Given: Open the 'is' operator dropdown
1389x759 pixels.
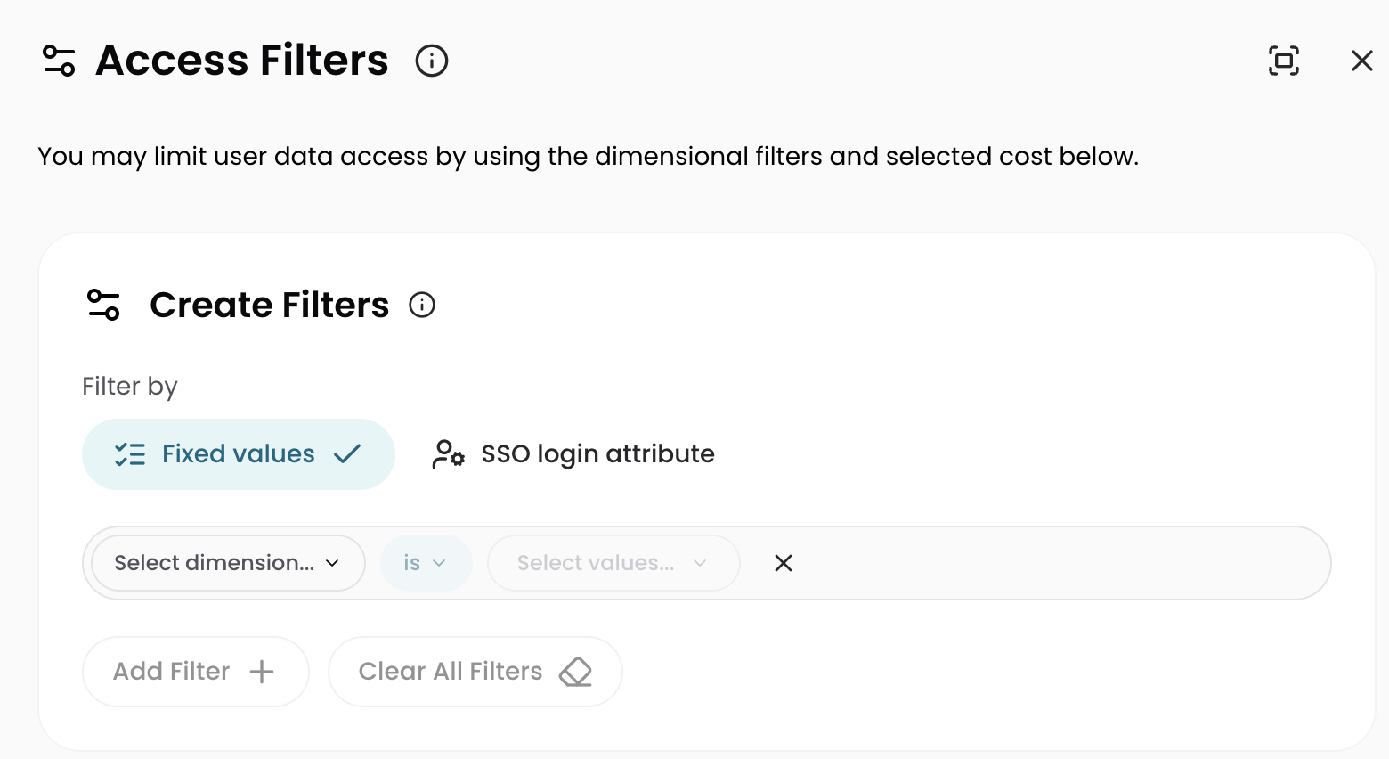Looking at the screenshot, I should tap(426, 563).
